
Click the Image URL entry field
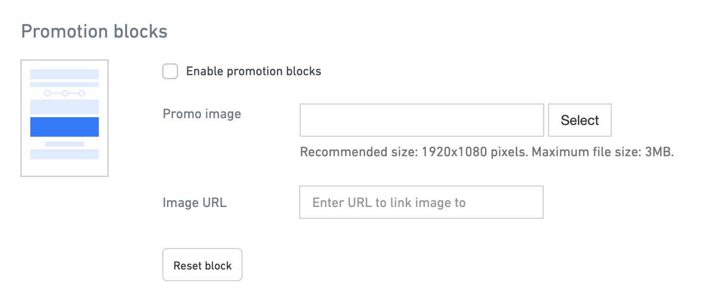click(x=421, y=202)
